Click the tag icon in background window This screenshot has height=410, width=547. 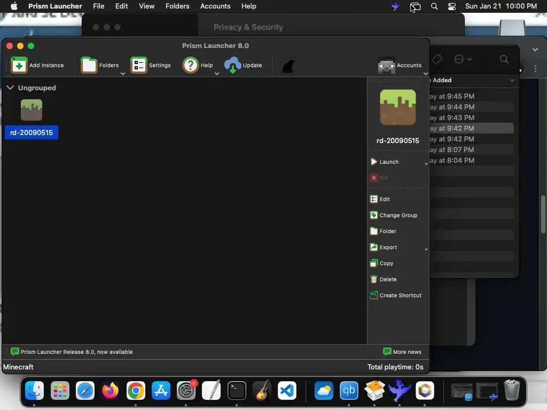pyautogui.click(x=436, y=59)
